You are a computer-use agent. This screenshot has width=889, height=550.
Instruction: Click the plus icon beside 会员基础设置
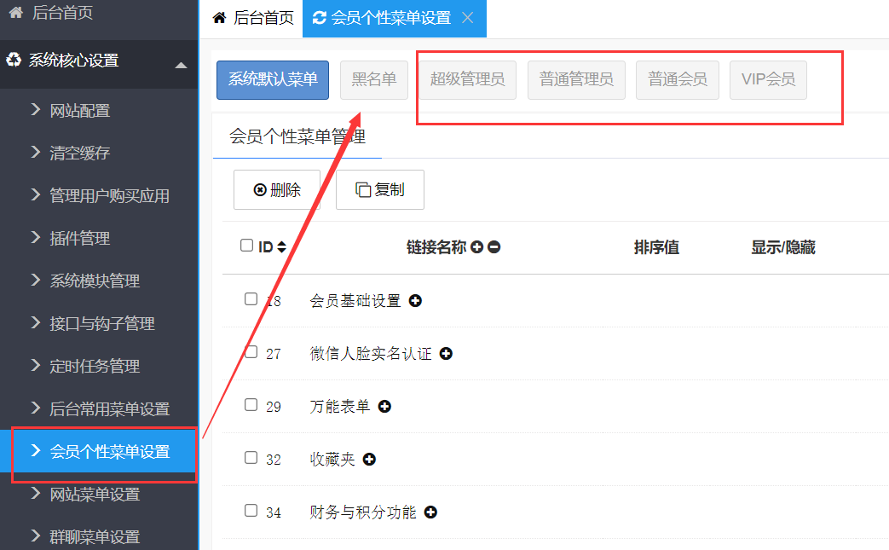pyautogui.click(x=415, y=301)
